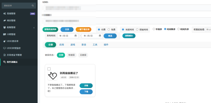Switch to the 游戏 category tab
The height and width of the screenshot is (103, 211).
point(73,45)
